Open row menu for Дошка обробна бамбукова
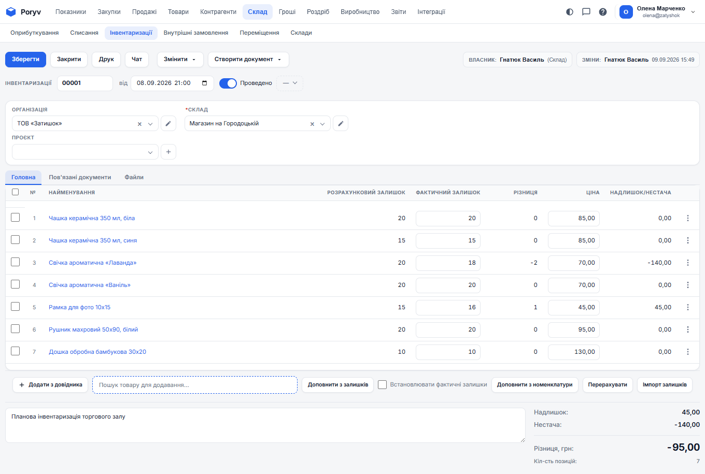The image size is (705, 474). 688,352
